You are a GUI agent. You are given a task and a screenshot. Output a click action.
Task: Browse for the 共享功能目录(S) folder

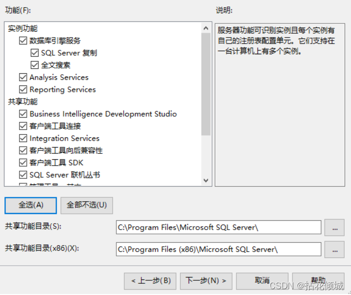point(334,228)
